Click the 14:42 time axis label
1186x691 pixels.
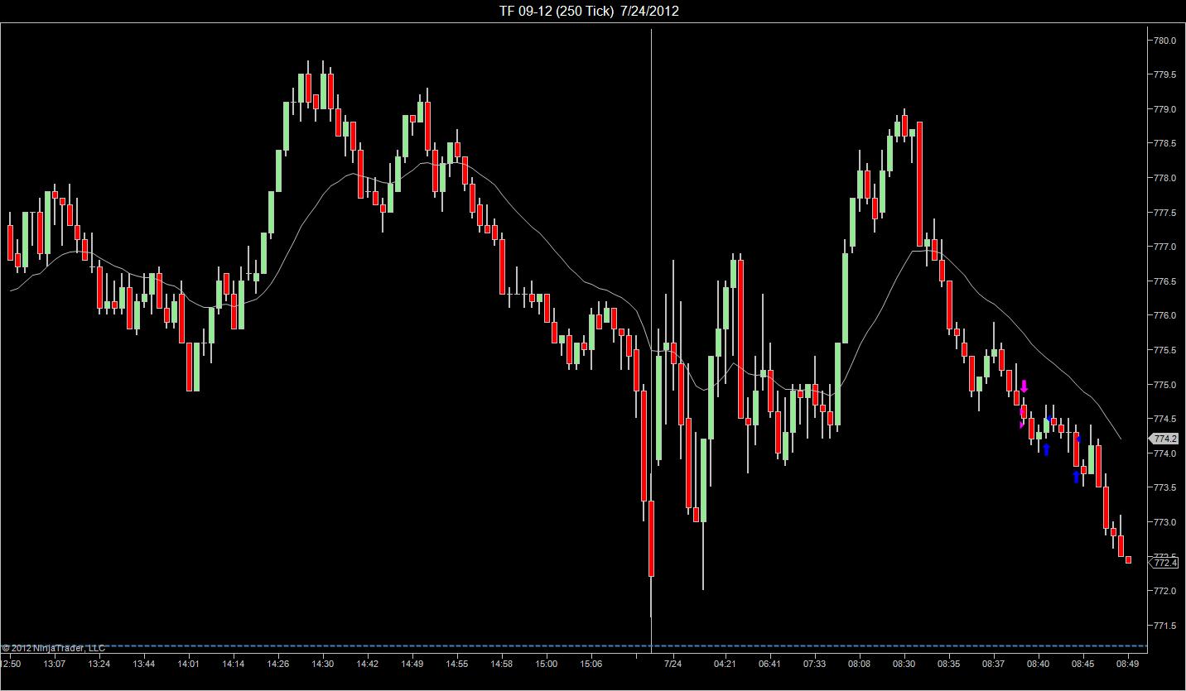pyautogui.click(x=368, y=664)
